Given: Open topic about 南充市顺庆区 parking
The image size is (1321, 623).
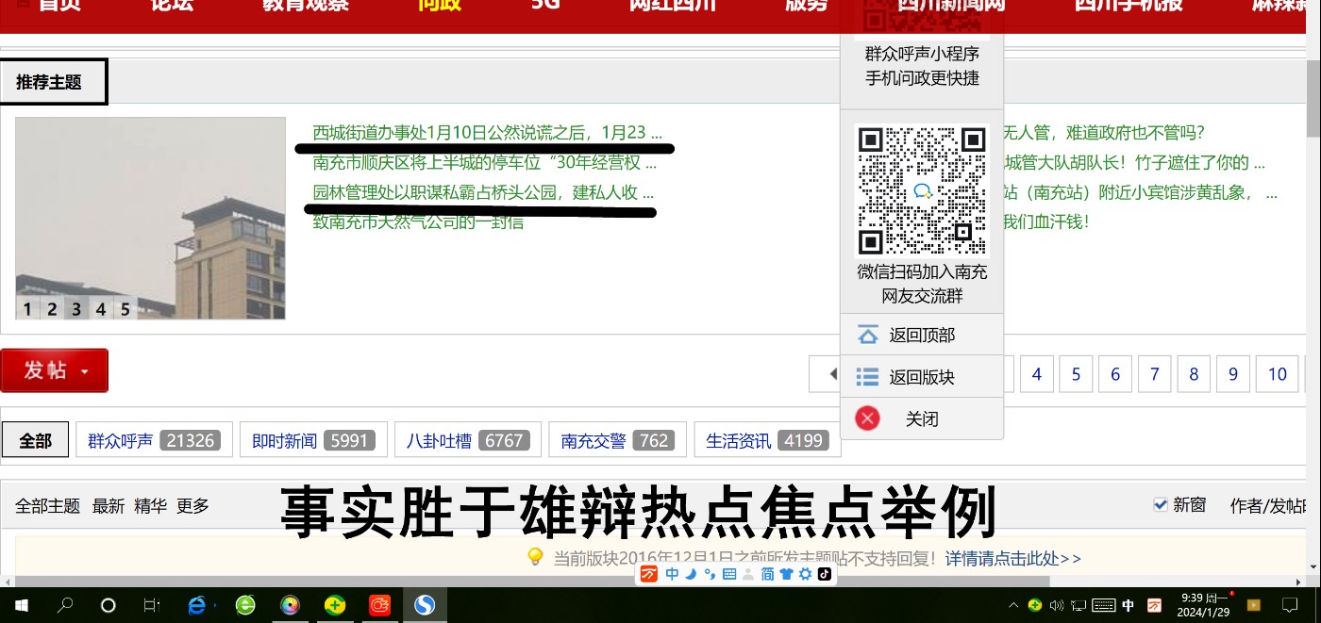Looking at the screenshot, I should point(484,162).
